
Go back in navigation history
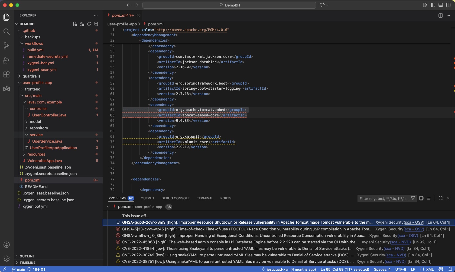tap(128, 5)
